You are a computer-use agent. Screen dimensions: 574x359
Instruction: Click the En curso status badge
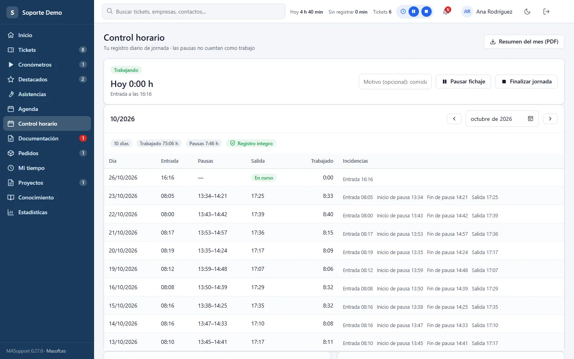264,178
